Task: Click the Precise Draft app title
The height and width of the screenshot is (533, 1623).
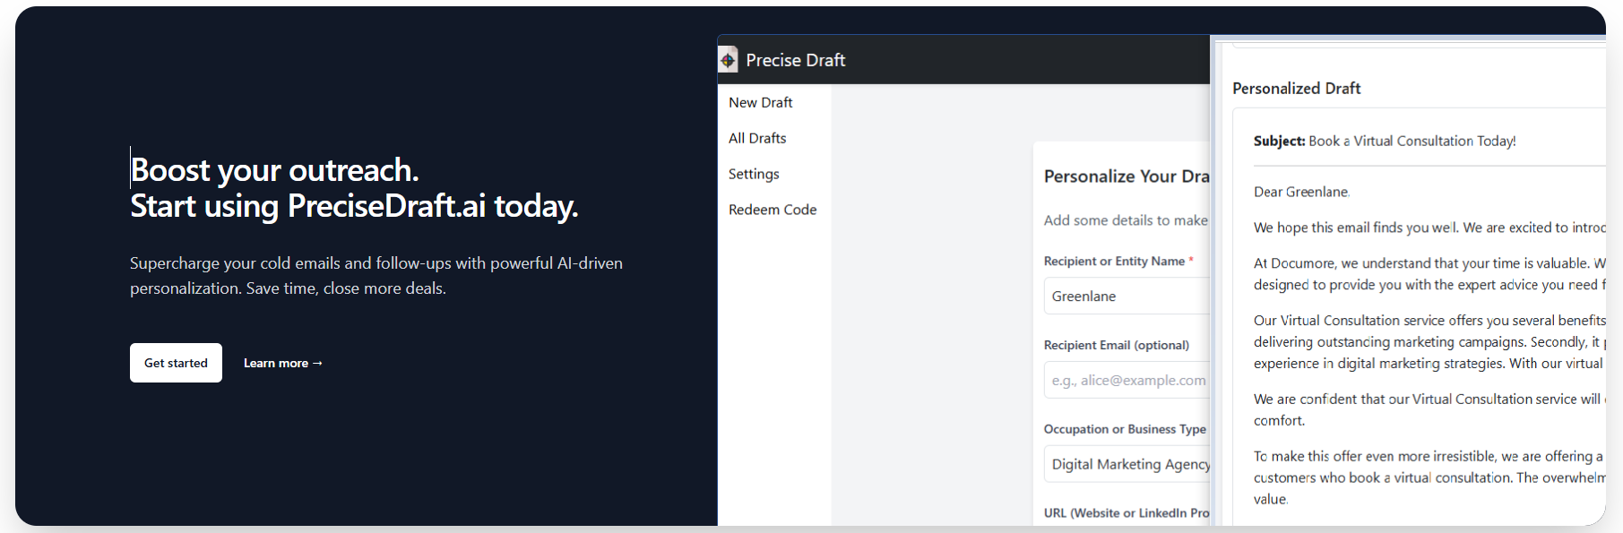Action: click(796, 60)
